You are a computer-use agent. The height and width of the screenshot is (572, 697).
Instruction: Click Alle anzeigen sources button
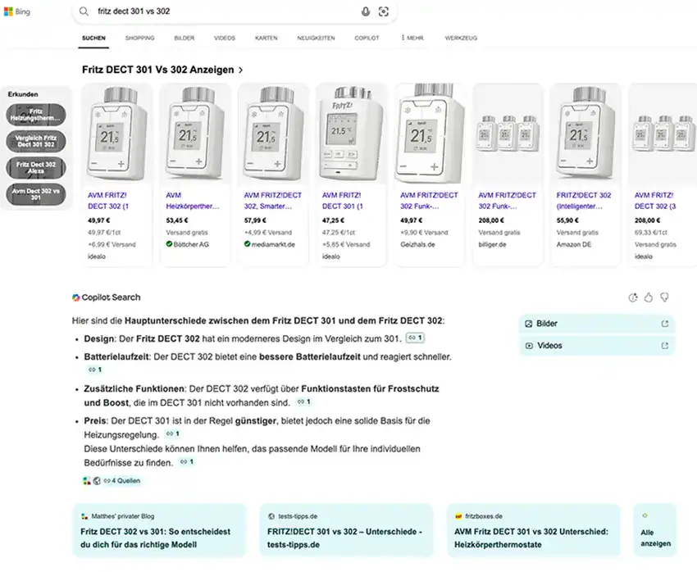click(655, 531)
